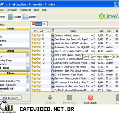
Task: Select musick VLS entry in Album list
Action: [7, 88]
